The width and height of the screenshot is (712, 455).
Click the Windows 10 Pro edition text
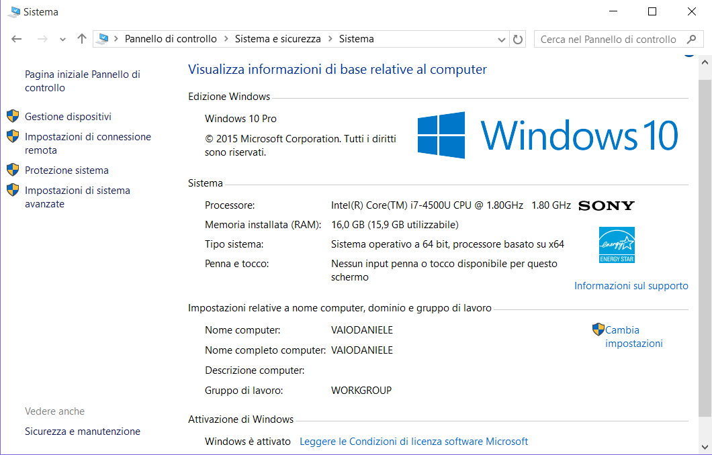click(x=240, y=119)
